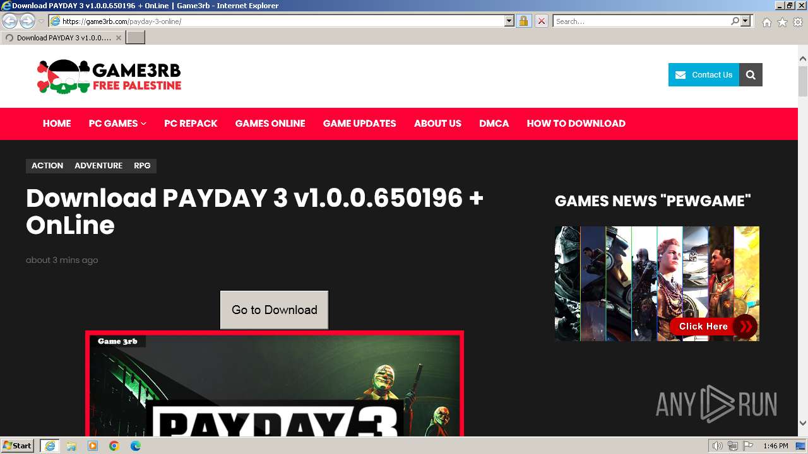The image size is (808, 454).
Task: Close the Download PAYDAY 3 tab
Action: 119,38
